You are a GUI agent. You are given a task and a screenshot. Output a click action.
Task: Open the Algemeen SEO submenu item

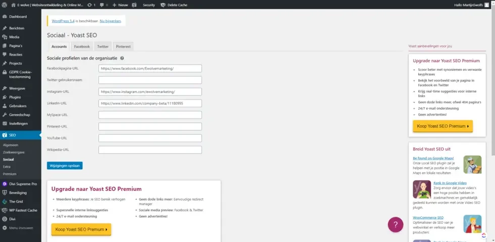[11, 145]
